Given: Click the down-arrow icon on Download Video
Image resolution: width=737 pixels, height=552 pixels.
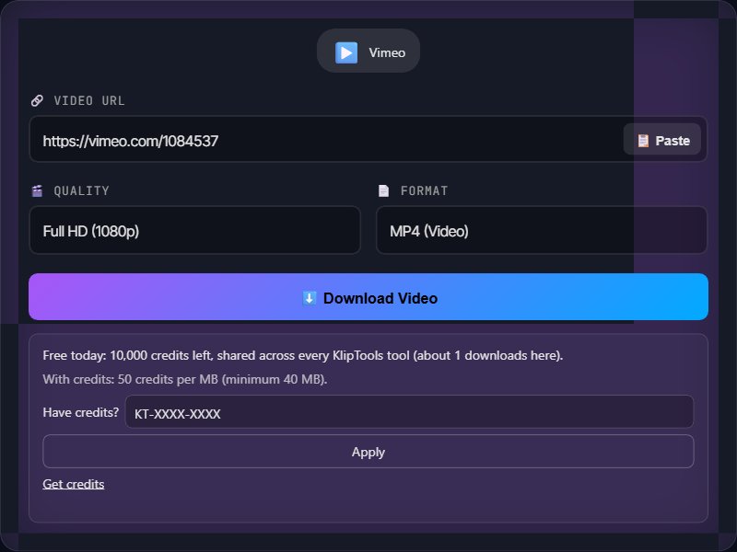Looking at the screenshot, I should point(310,297).
